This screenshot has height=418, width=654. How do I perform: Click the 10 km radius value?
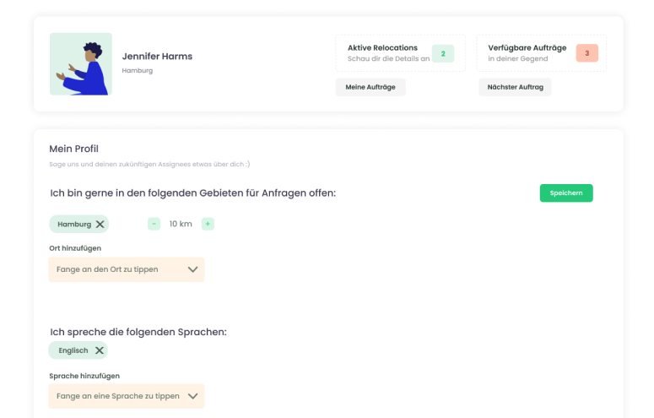click(x=181, y=224)
